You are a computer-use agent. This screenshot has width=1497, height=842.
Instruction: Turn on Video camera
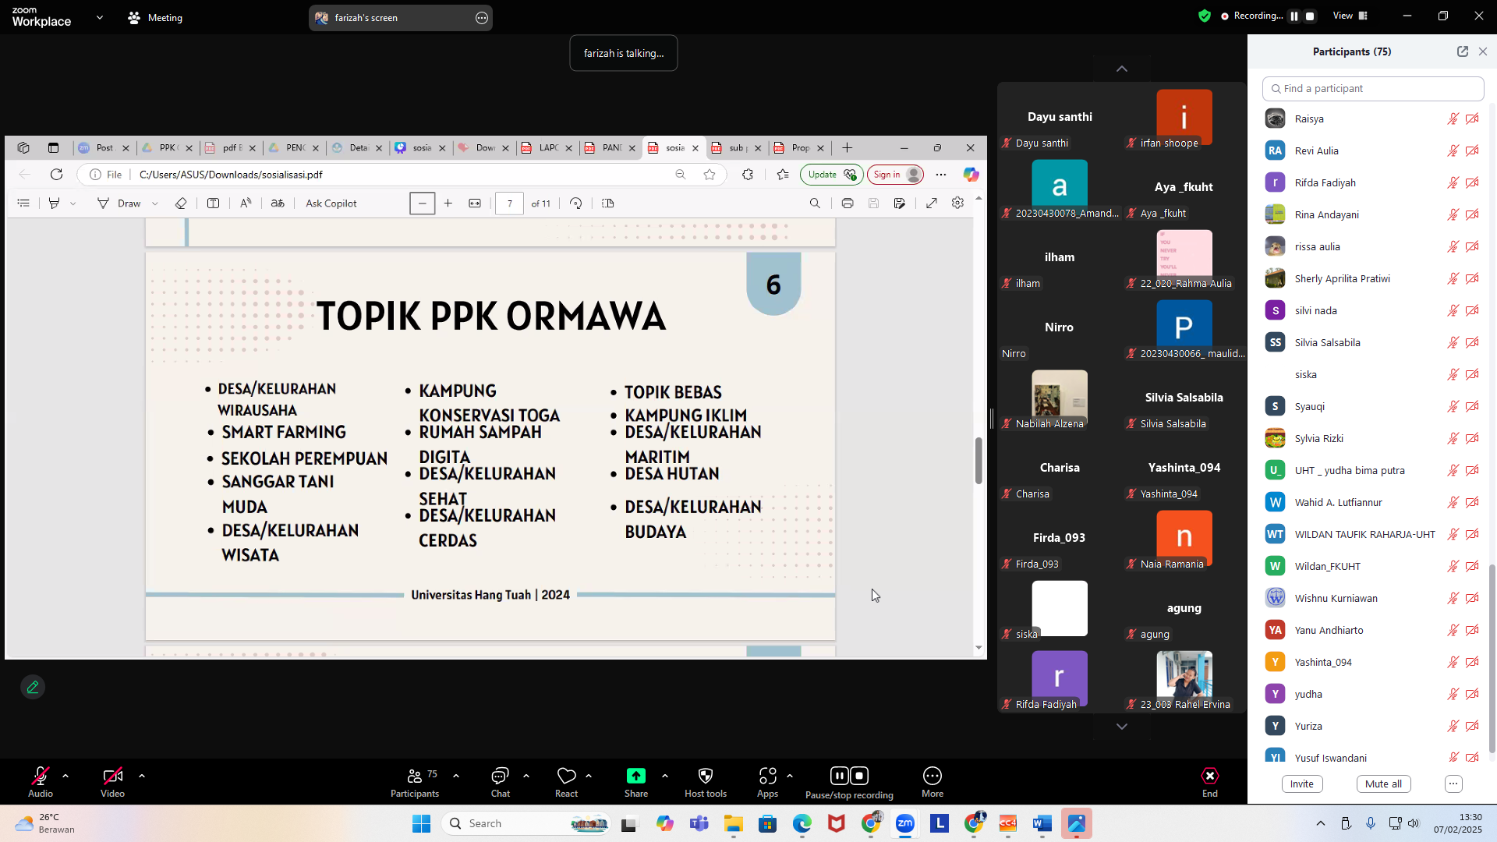click(112, 776)
